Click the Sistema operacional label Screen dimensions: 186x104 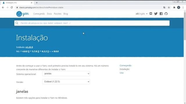[26, 74]
